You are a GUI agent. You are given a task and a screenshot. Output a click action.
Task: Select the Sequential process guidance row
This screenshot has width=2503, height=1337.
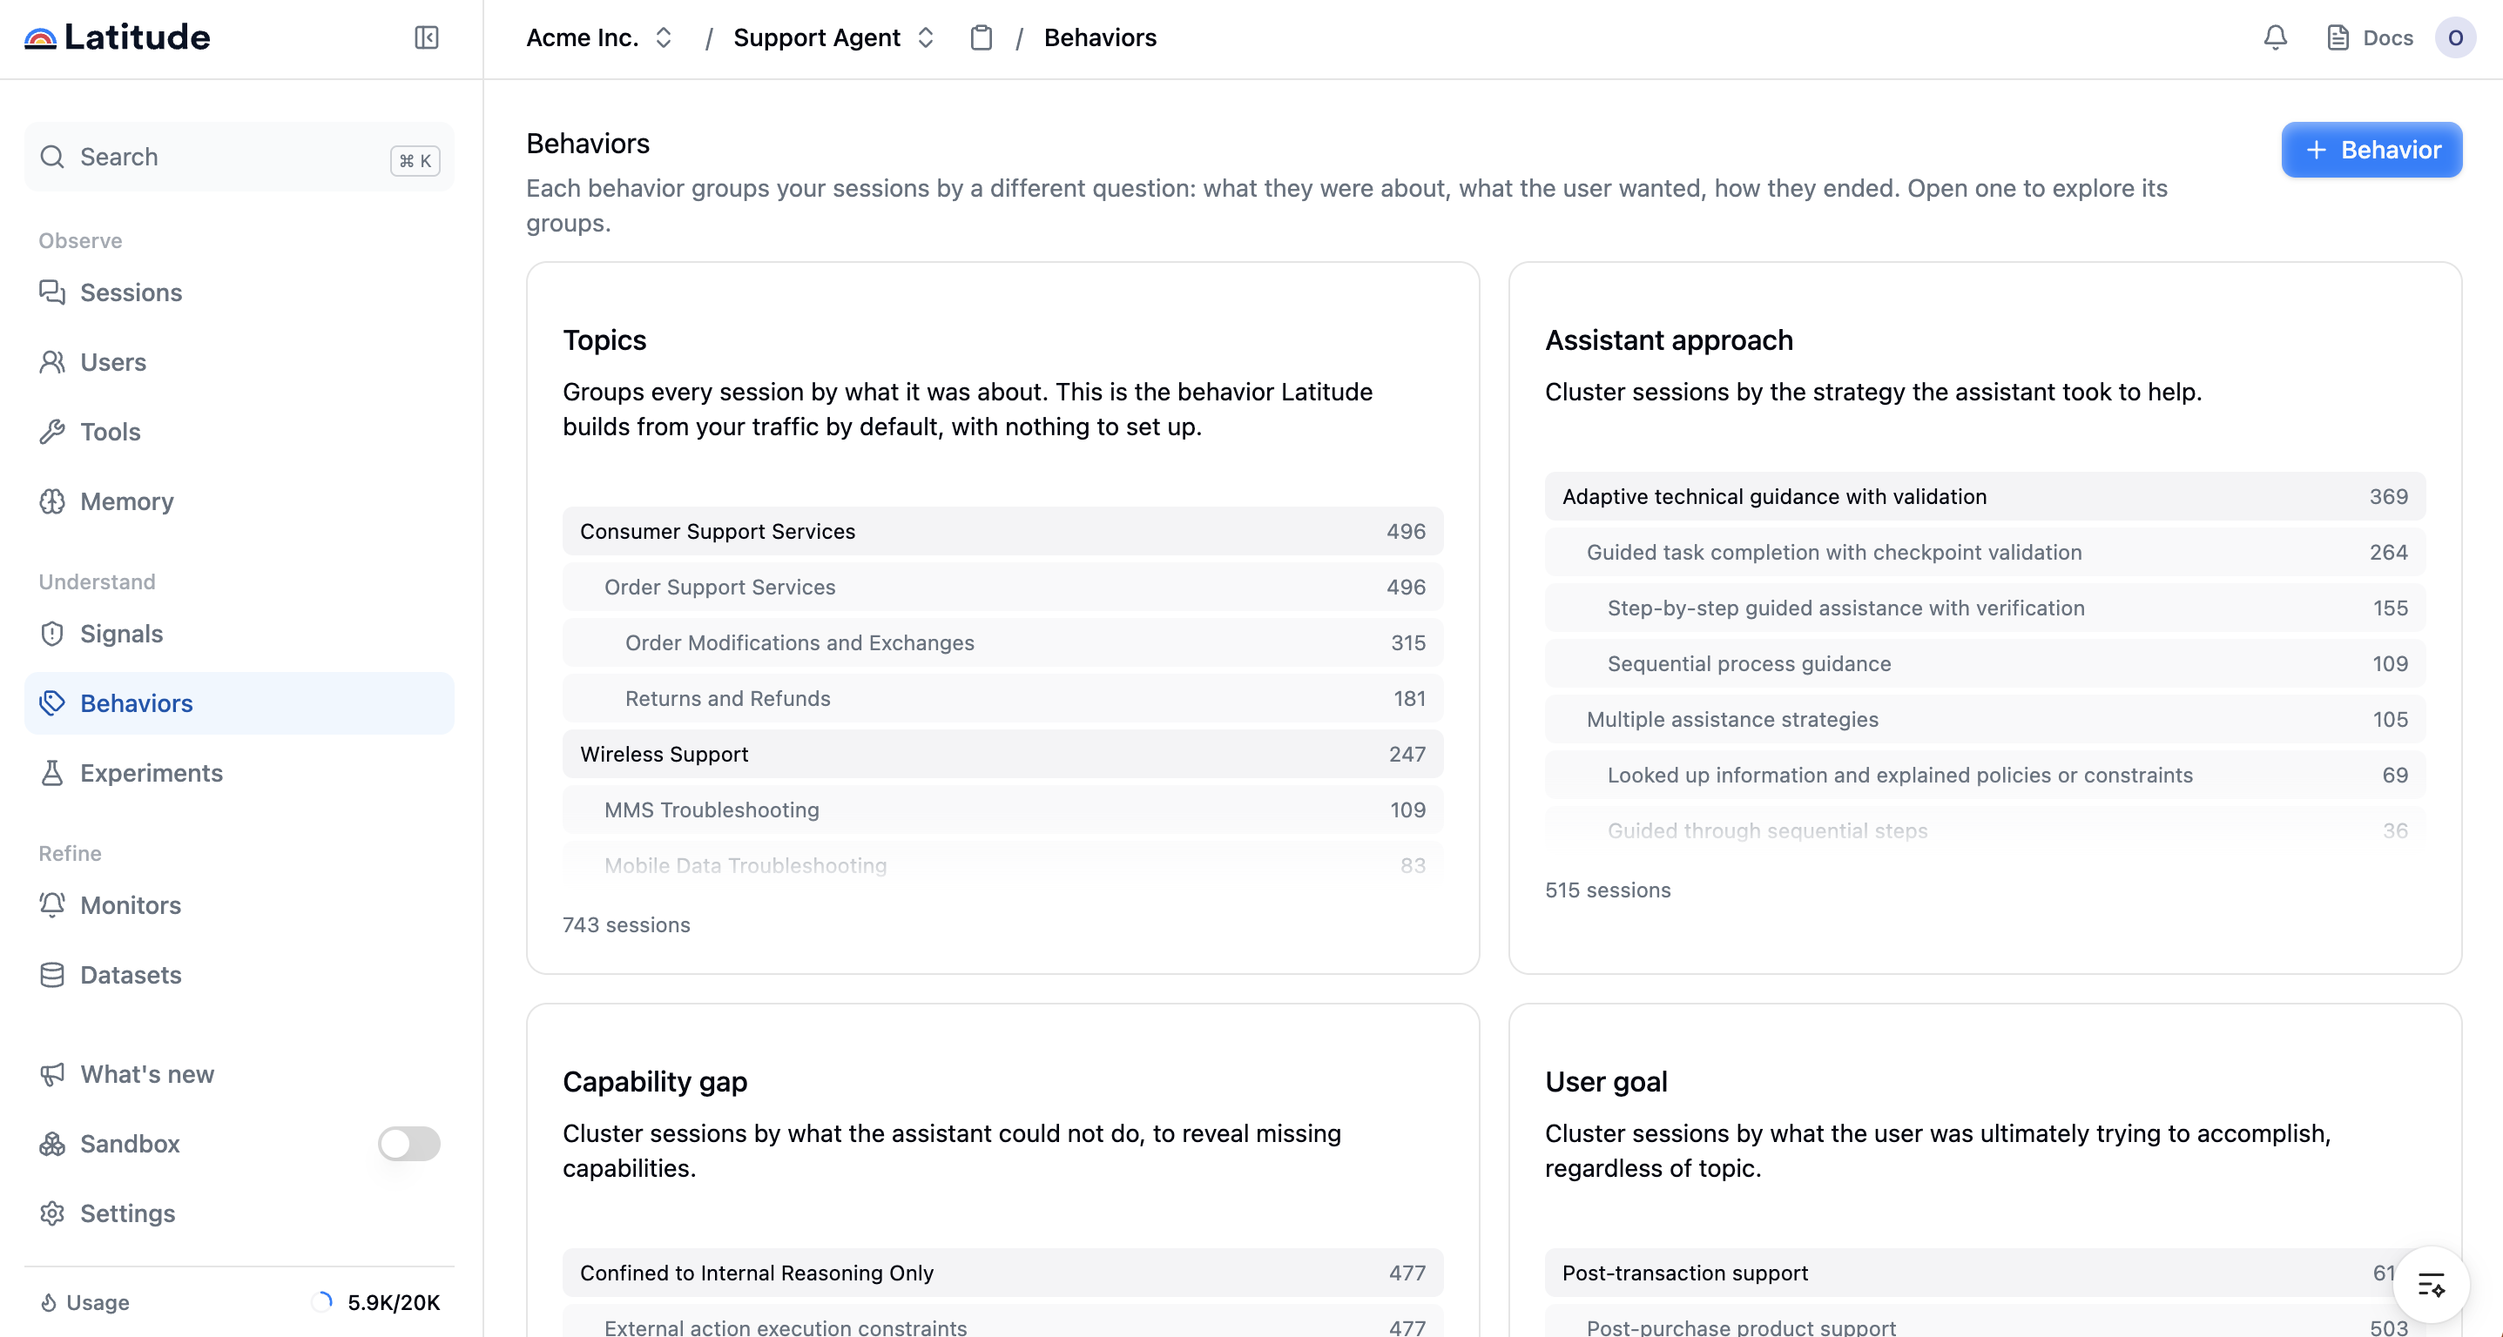[1985, 663]
